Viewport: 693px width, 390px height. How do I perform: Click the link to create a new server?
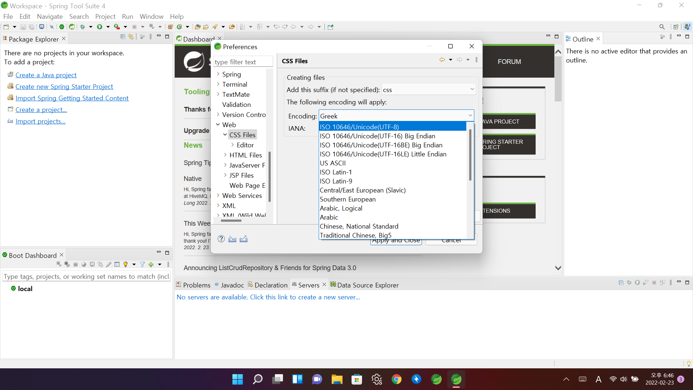268,297
